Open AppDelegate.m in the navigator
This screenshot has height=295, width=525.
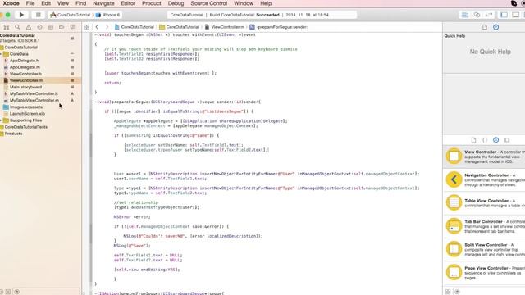[25, 67]
